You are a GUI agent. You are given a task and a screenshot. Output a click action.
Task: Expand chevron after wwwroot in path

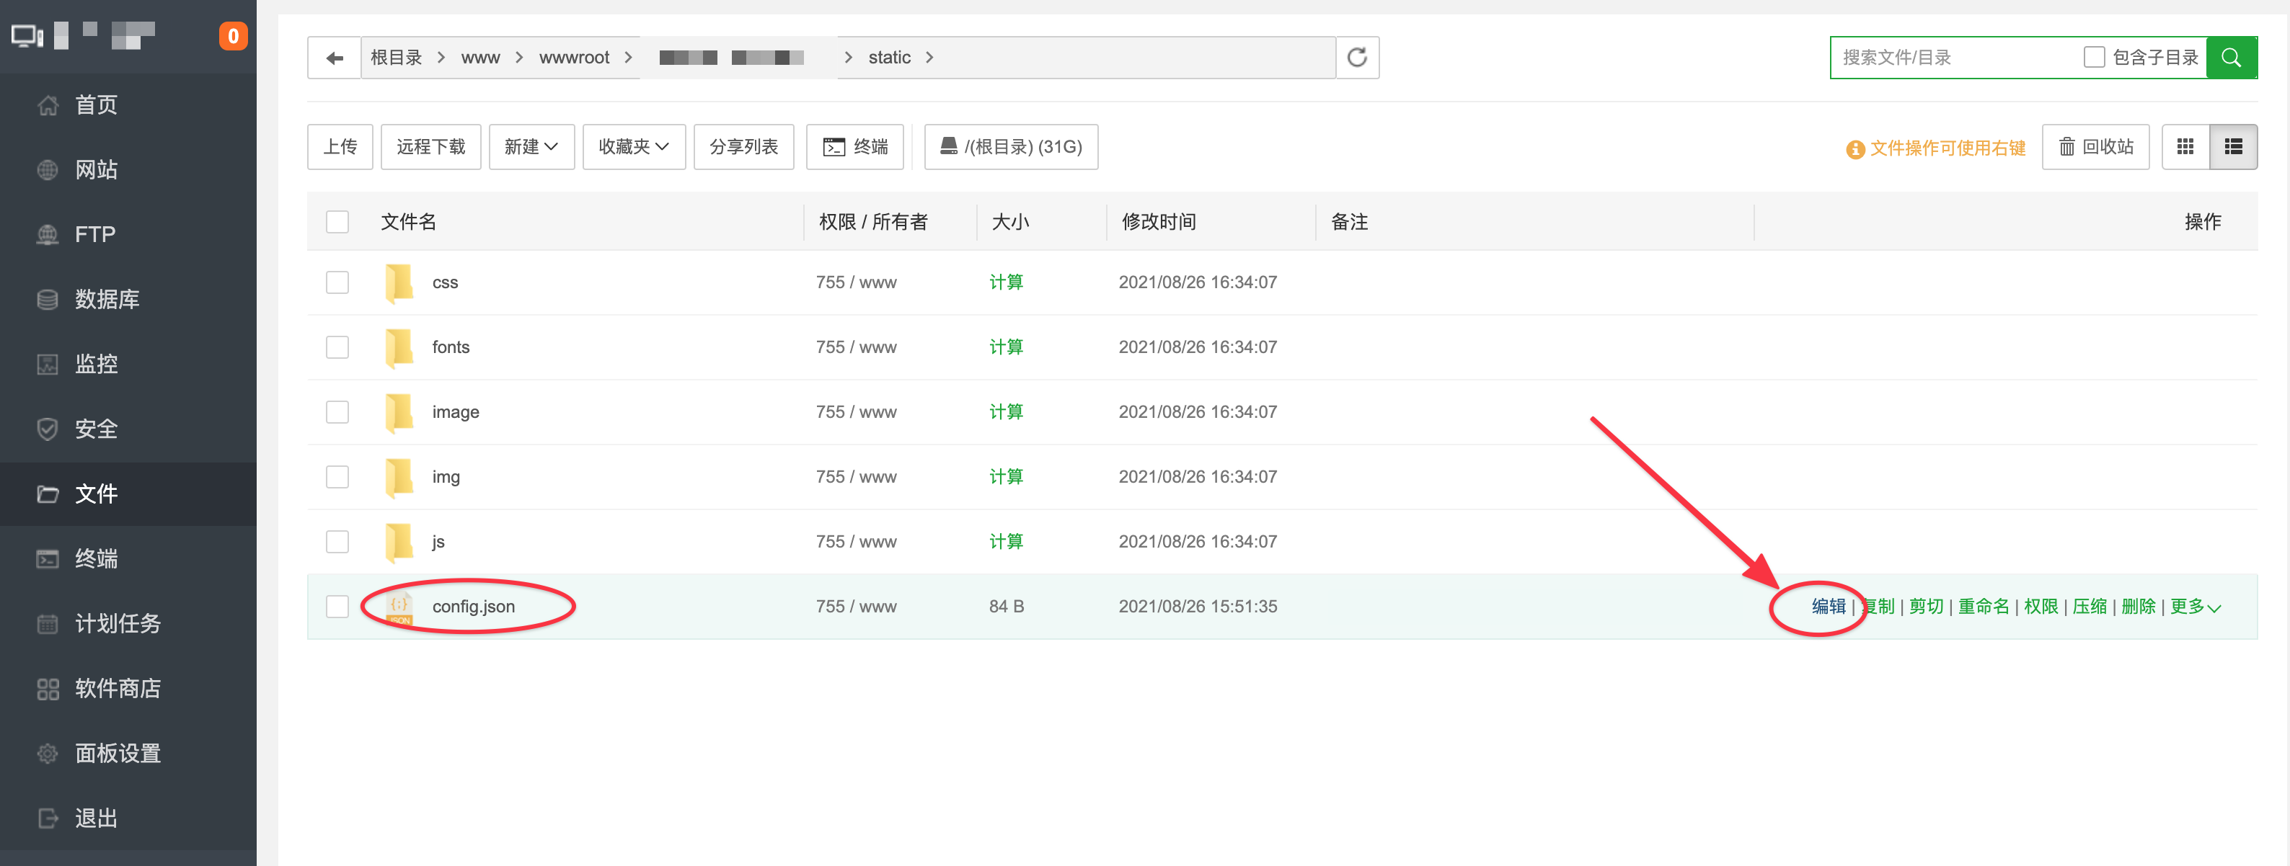click(627, 58)
